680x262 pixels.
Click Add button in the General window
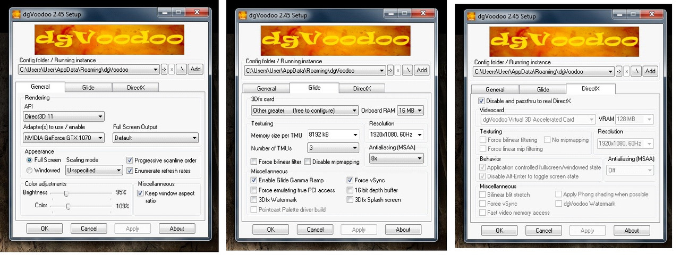tap(195, 69)
